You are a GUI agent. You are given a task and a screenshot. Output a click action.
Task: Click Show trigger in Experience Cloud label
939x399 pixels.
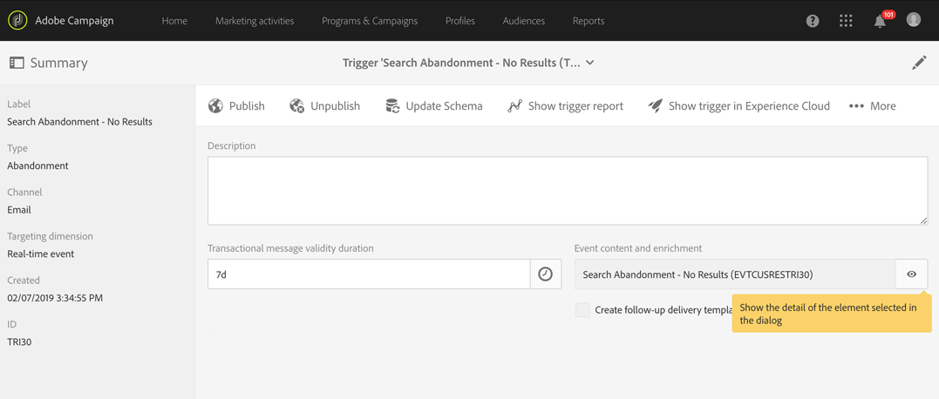click(749, 106)
